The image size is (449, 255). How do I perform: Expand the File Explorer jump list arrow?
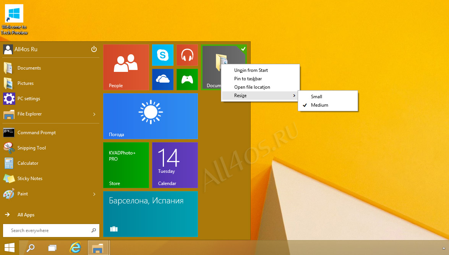click(94, 114)
